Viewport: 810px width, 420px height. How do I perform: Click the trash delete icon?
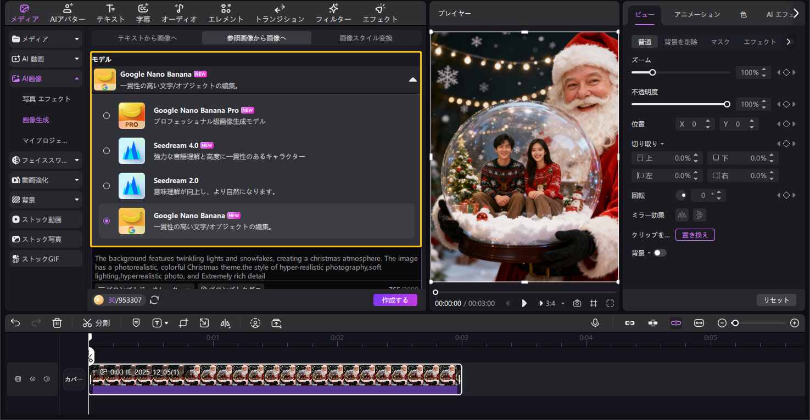57,323
